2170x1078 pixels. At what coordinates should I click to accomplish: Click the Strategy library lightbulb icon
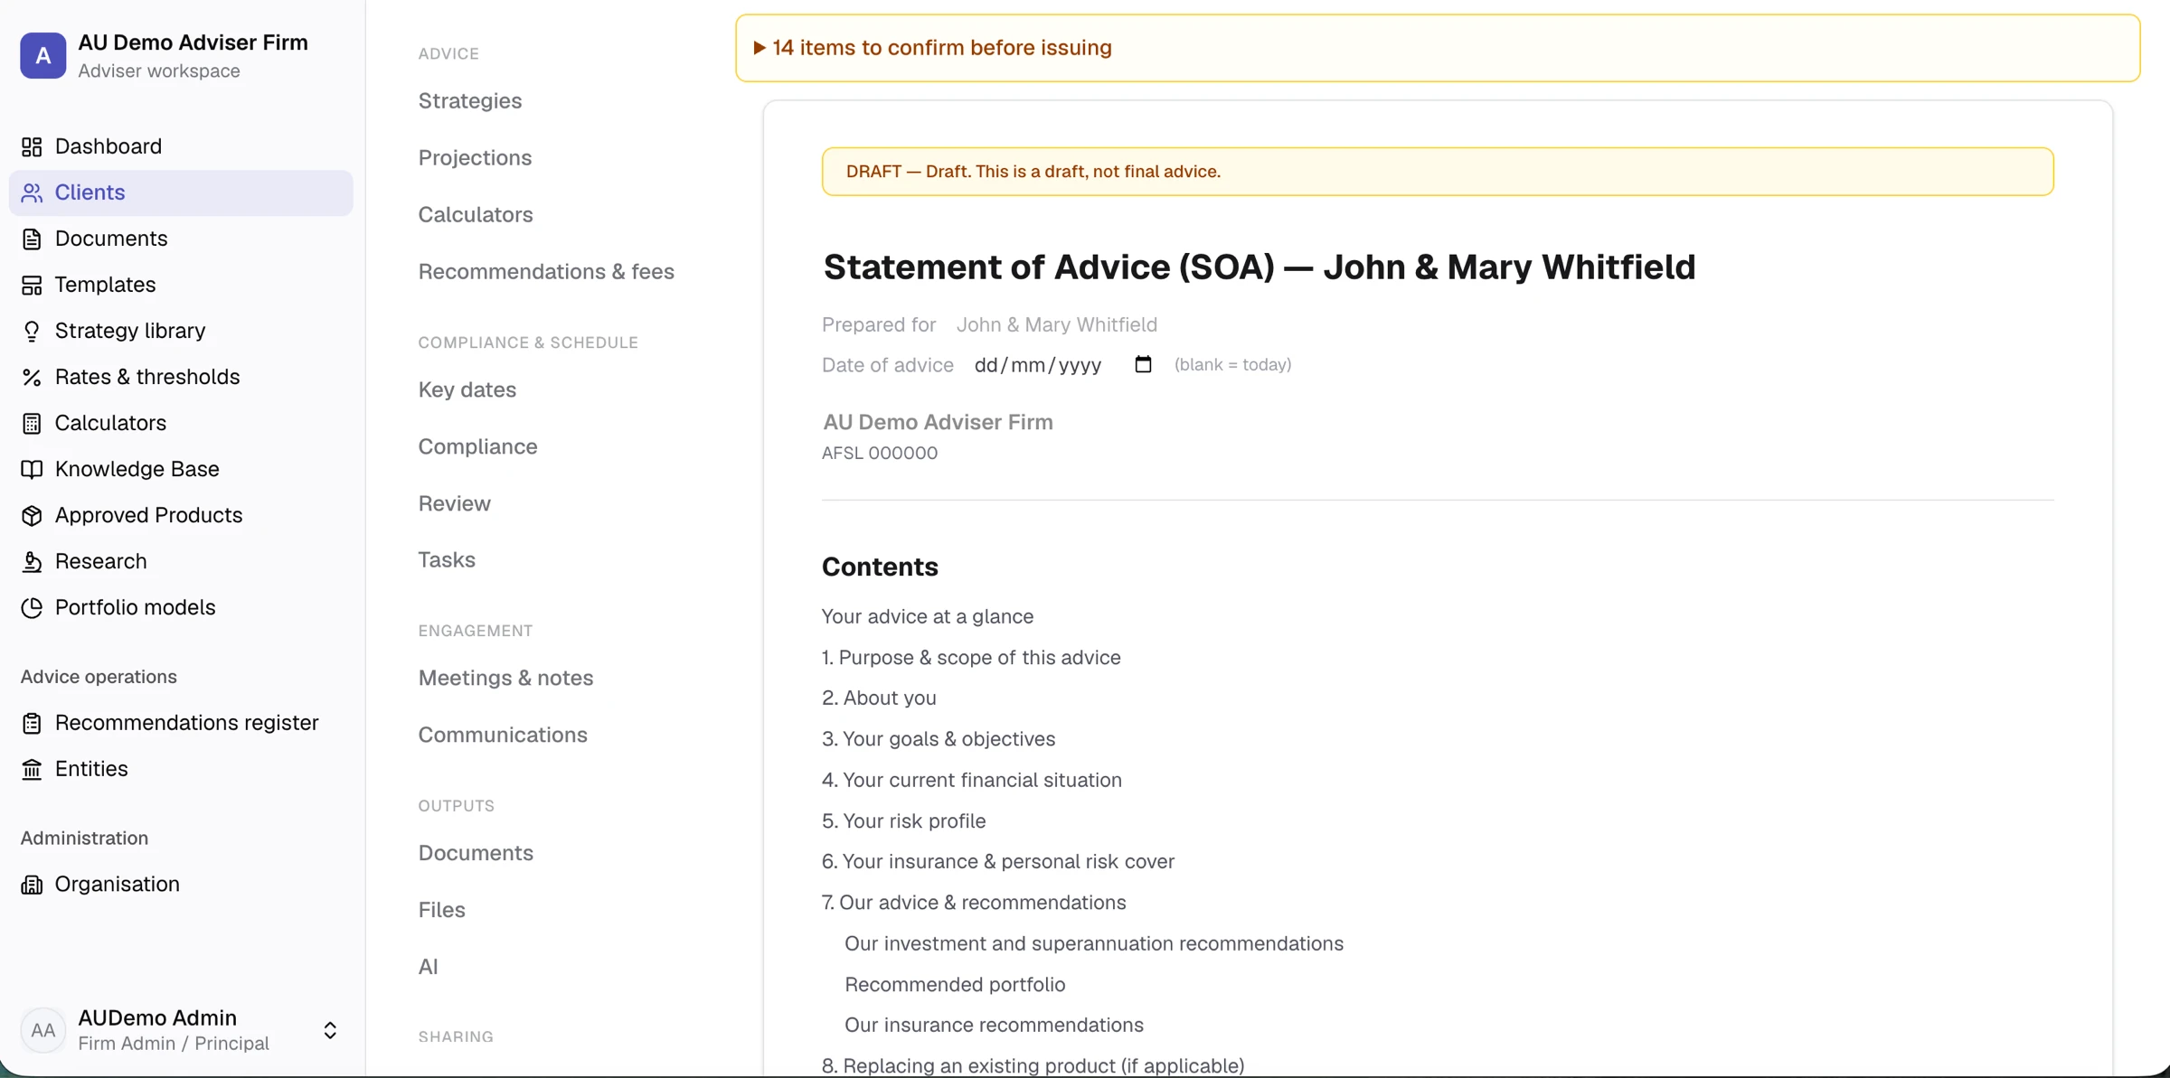[x=32, y=331]
